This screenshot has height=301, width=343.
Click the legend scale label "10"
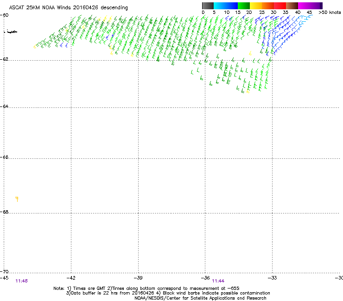227,13
